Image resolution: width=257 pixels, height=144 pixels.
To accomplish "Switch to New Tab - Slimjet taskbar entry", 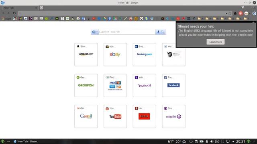I will coord(26,141).
